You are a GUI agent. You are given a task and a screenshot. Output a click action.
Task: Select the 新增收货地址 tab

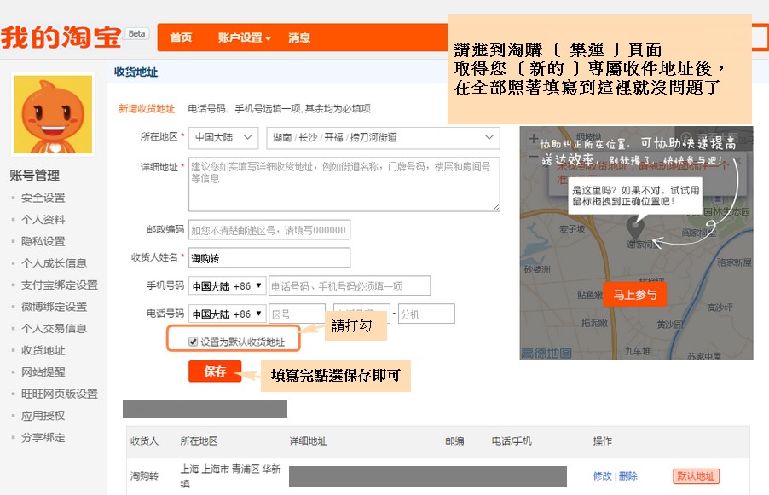click(147, 109)
